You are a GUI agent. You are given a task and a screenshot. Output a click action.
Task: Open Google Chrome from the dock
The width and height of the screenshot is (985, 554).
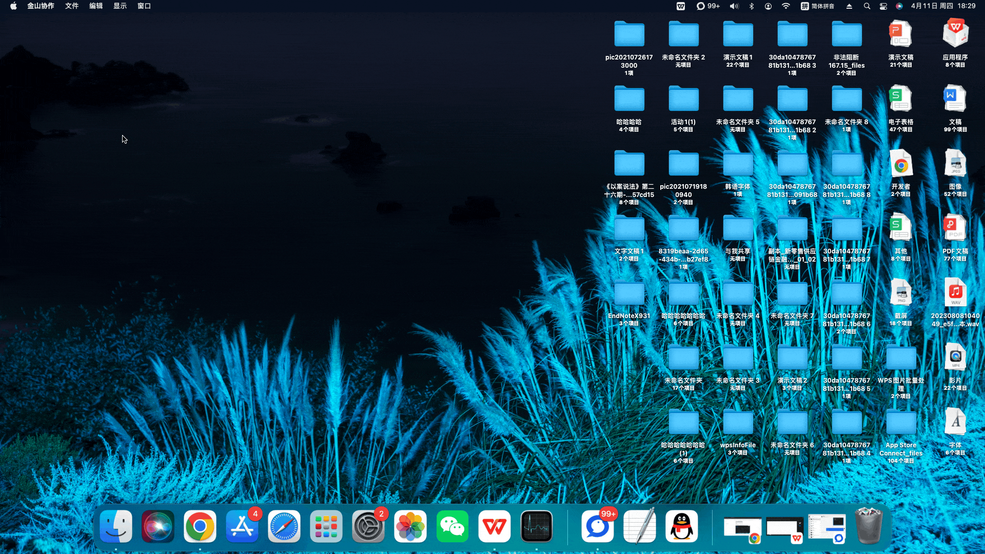point(200,526)
